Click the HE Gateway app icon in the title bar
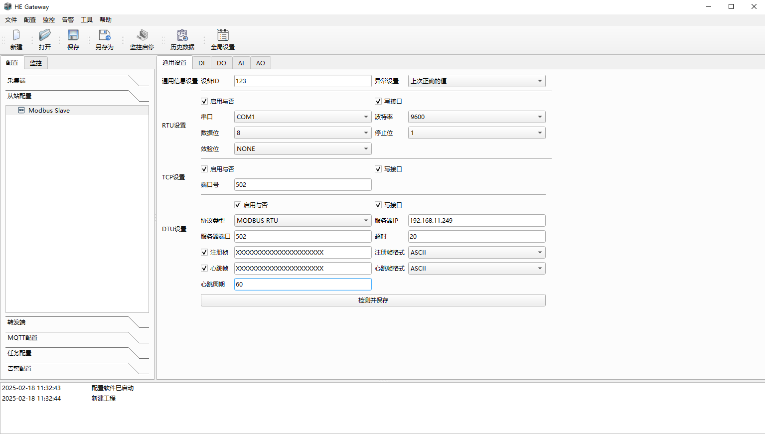The height and width of the screenshot is (434, 765). point(7,6)
